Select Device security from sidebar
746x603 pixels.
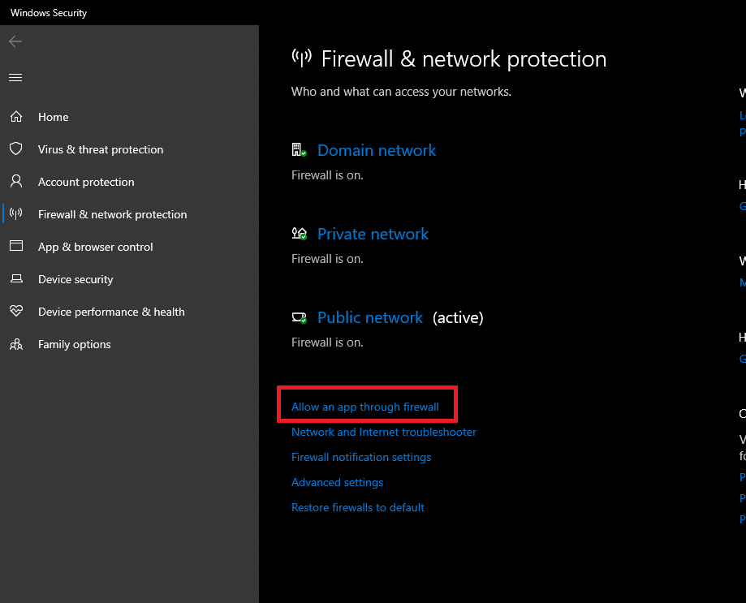75,279
